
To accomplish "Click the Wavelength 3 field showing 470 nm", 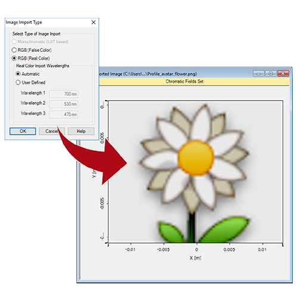I will (64, 114).
